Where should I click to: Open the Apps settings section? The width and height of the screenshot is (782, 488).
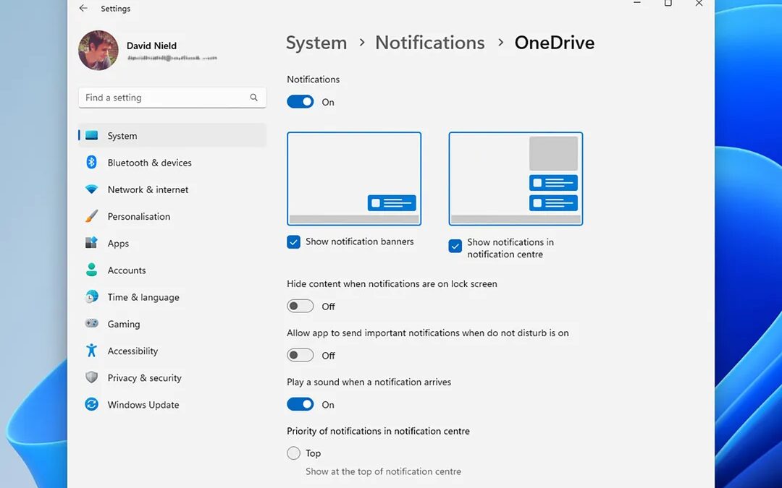pyautogui.click(x=118, y=244)
